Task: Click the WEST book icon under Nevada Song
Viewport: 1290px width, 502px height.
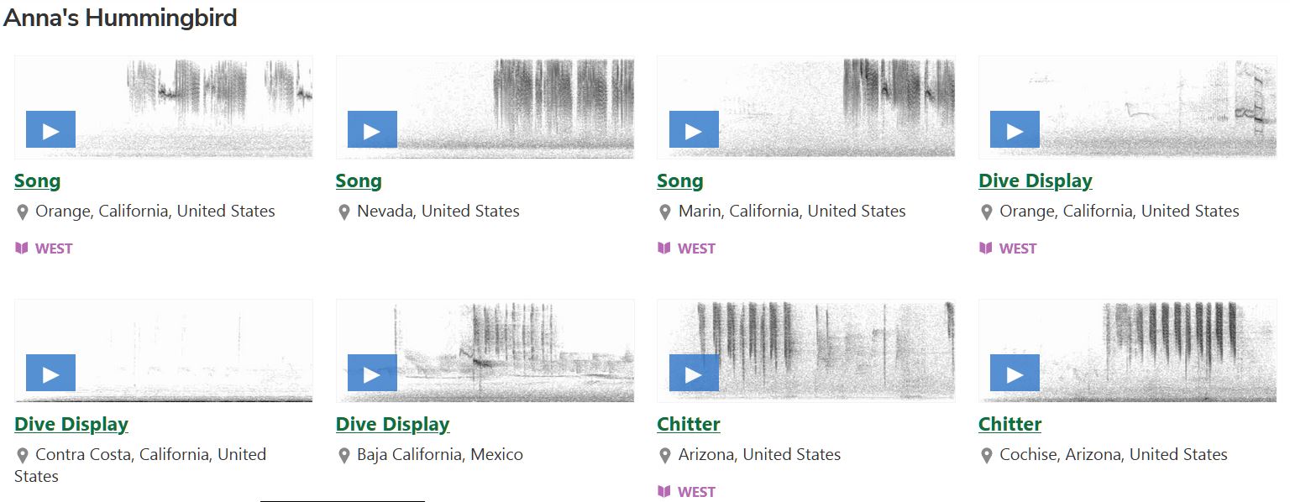Action: [341, 248]
